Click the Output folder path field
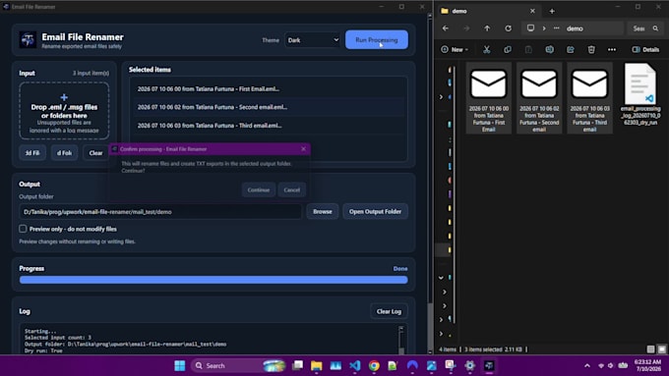Image resolution: width=669 pixels, height=376 pixels. point(160,212)
